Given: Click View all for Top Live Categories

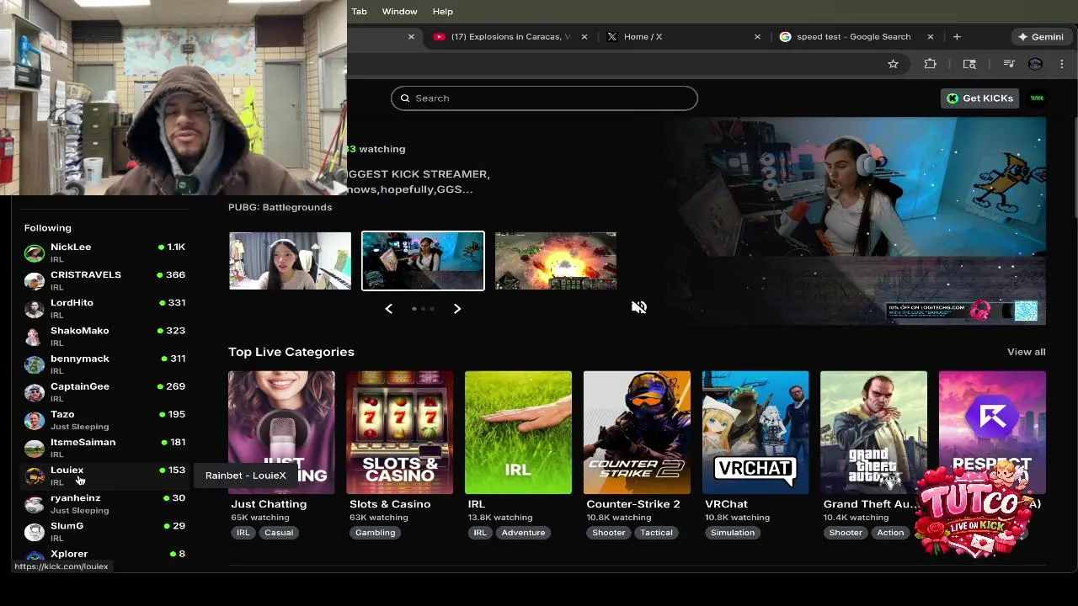Looking at the screenshot, I should (x=1026, y=352).
